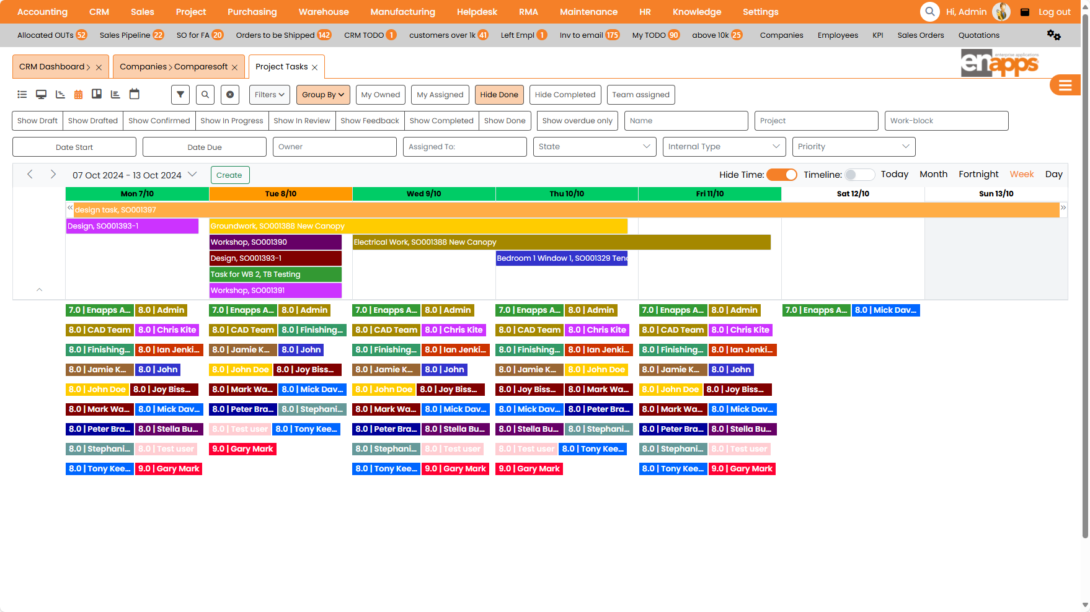This screenshot has width=1090, height=612.
Task: Switch to the list view icon
Action: (22, 94)
